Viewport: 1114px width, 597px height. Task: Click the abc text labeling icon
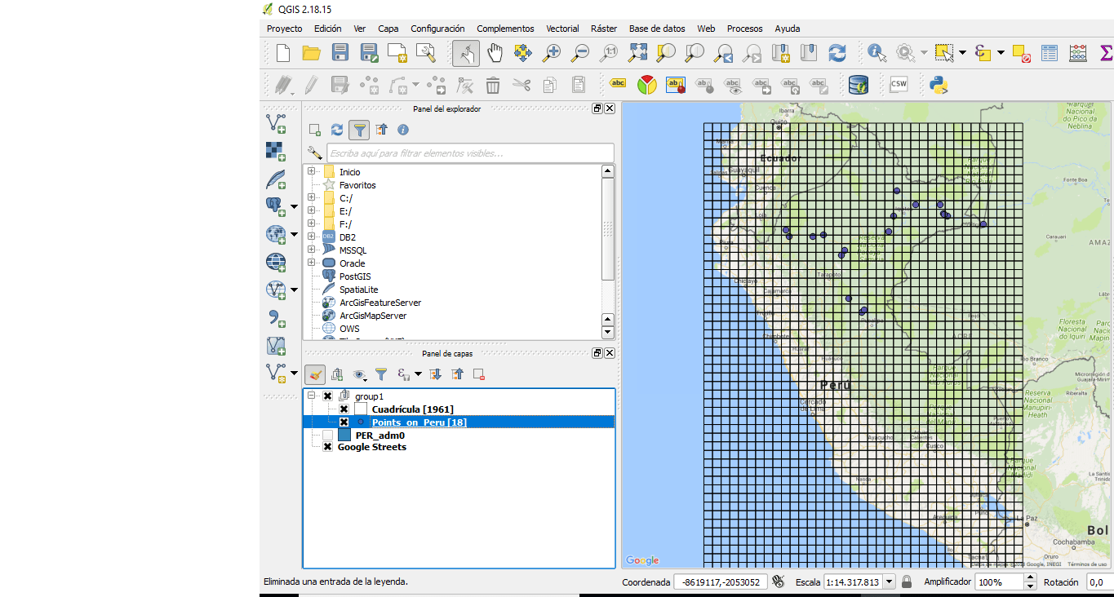tap(618, 83)
